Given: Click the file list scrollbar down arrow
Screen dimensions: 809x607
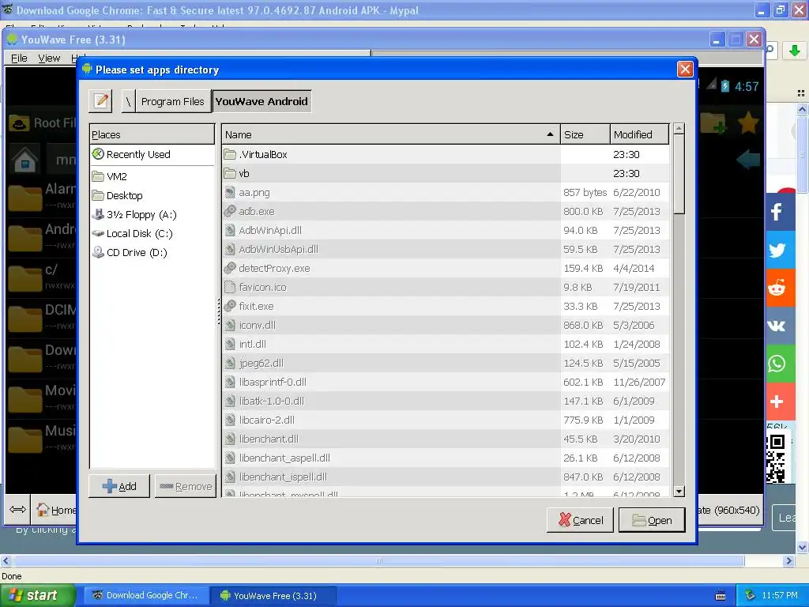Looking at the screenshot, I should (679, 492).
